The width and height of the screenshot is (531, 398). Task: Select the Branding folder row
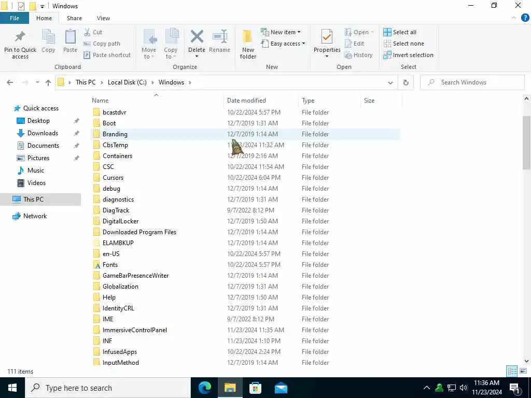[245, 134]
